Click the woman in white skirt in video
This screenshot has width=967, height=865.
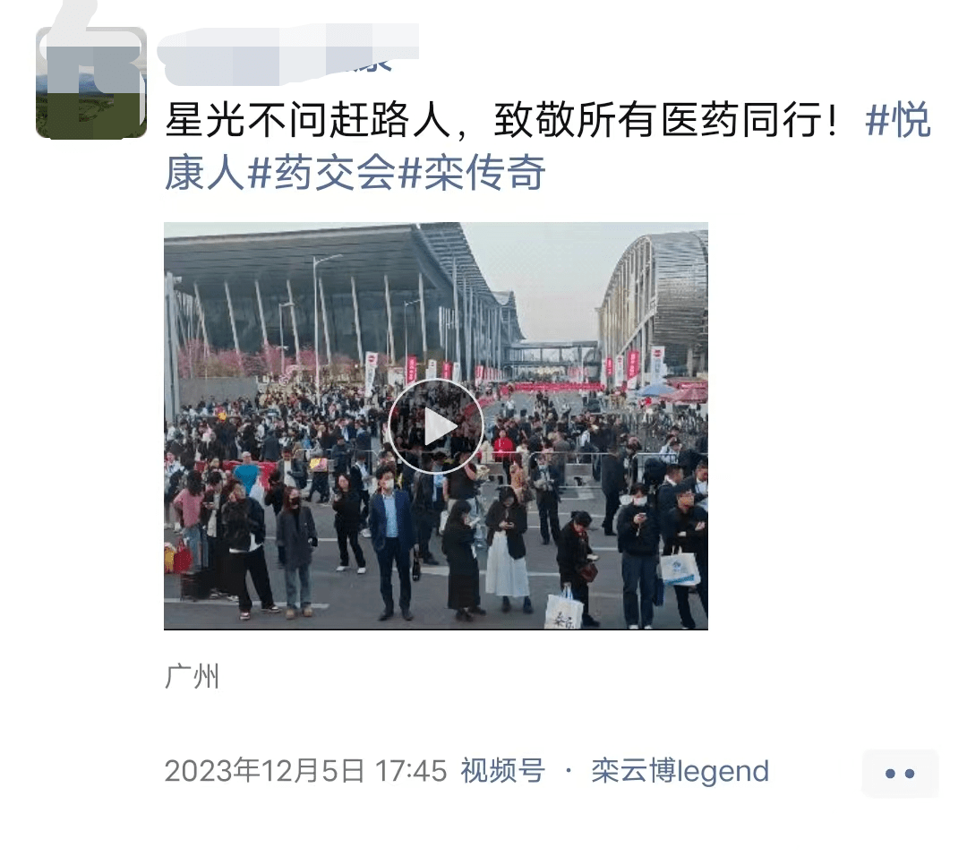(x=508, y=549)
